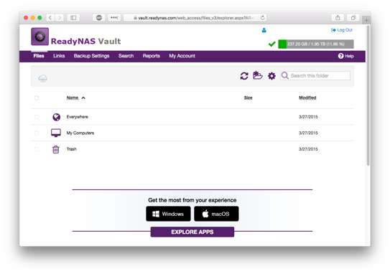The height and width of the screenshot is (274, 390).
Task: Click the Help question mark icon
Action: click(340, 56)
